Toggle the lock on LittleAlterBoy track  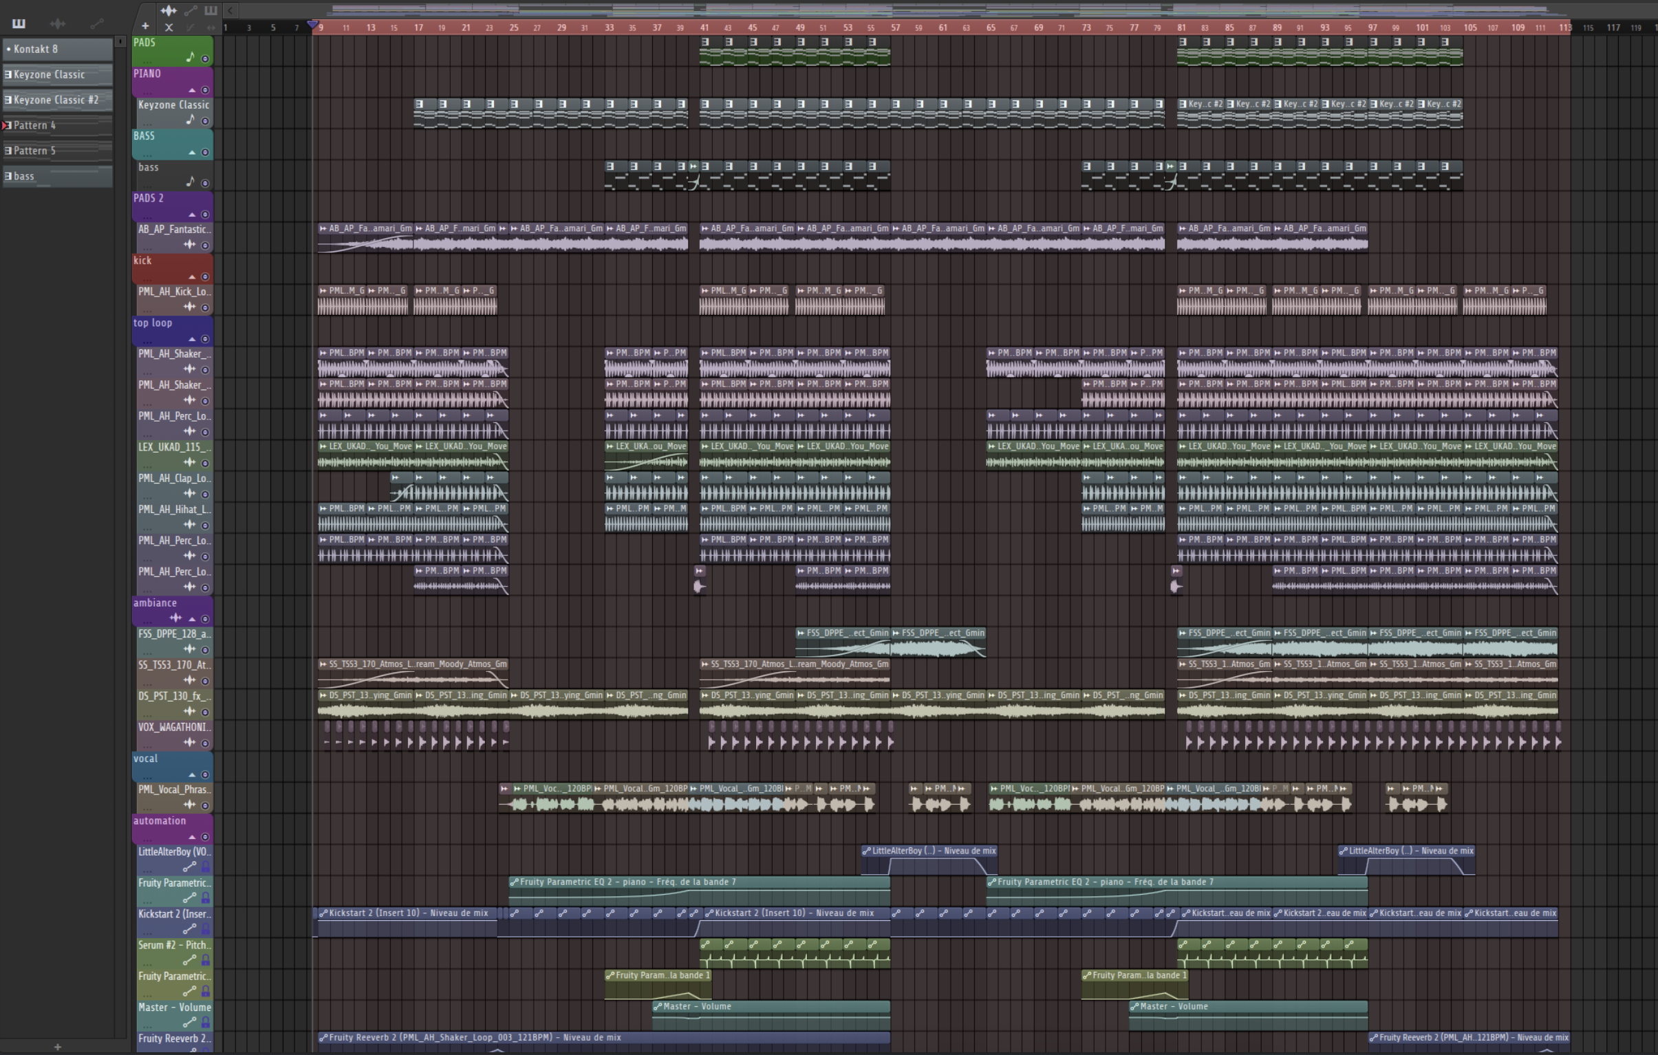pos(205,867)
